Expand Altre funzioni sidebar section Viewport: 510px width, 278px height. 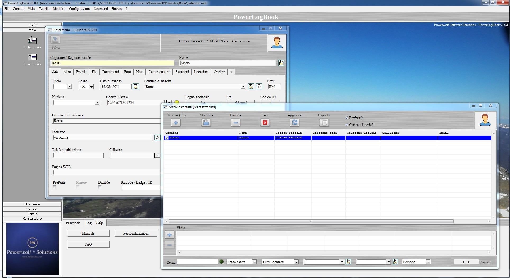click(x=32, y=204)
